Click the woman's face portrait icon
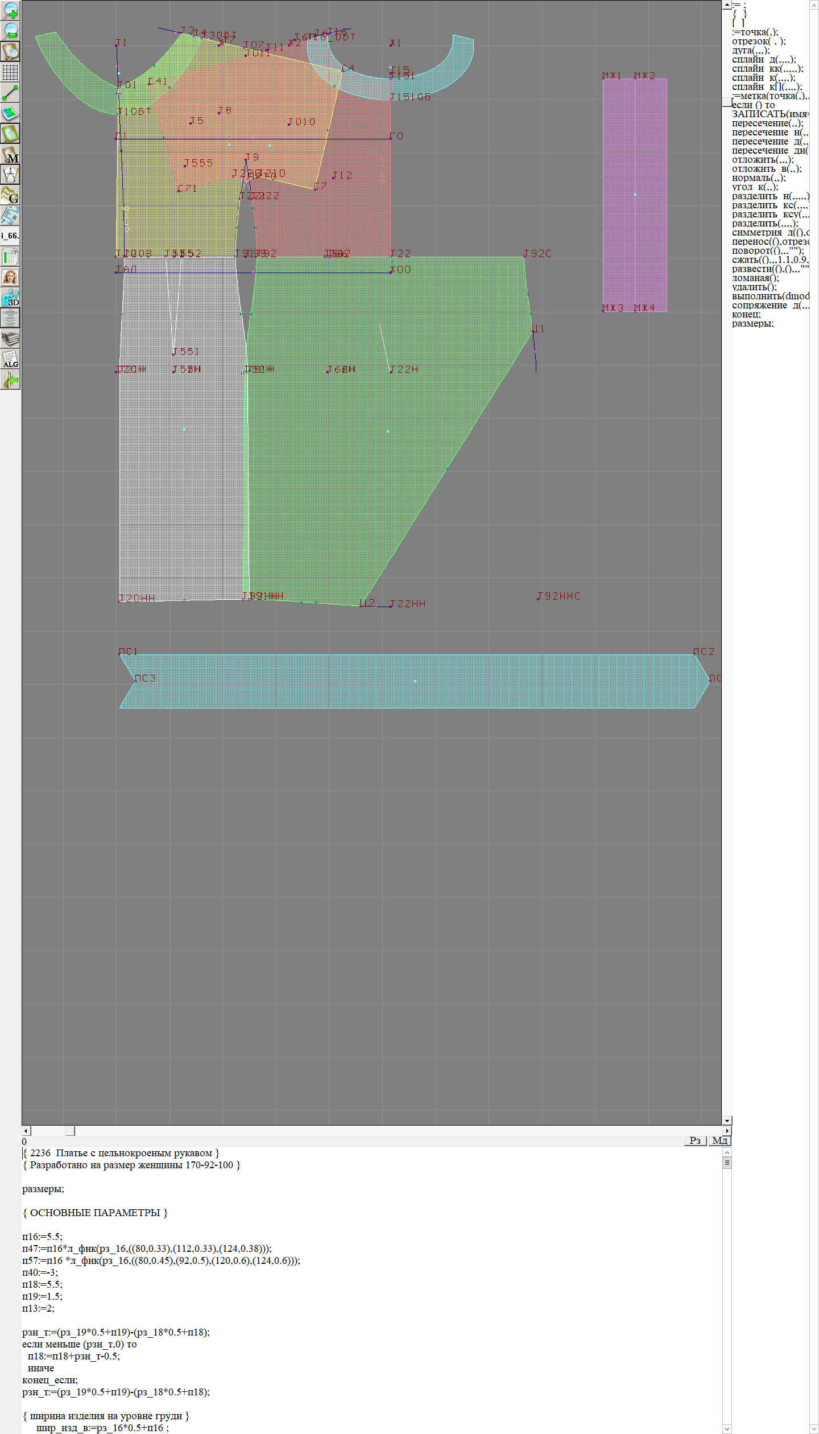 10,277
